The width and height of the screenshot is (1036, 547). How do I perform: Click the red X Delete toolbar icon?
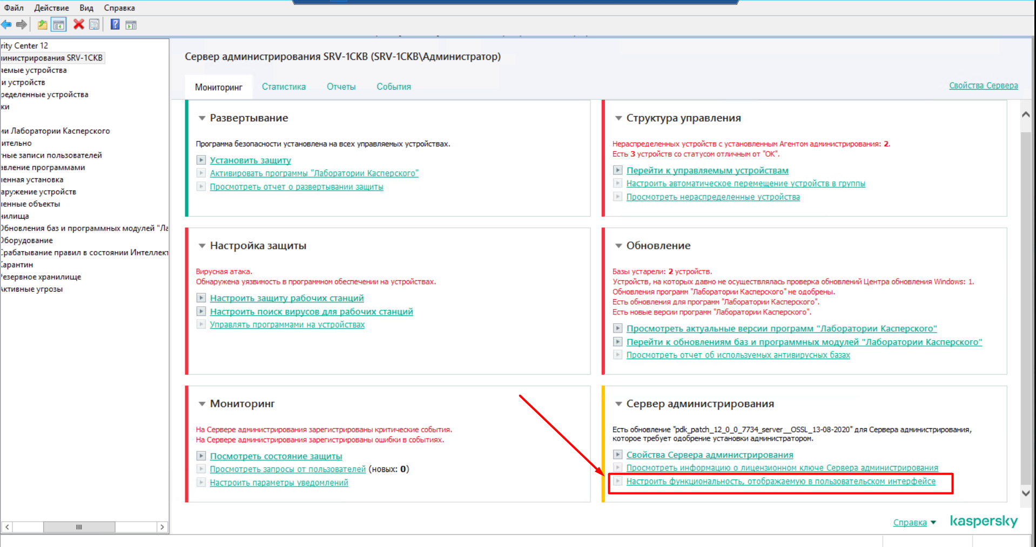[79, 24]
